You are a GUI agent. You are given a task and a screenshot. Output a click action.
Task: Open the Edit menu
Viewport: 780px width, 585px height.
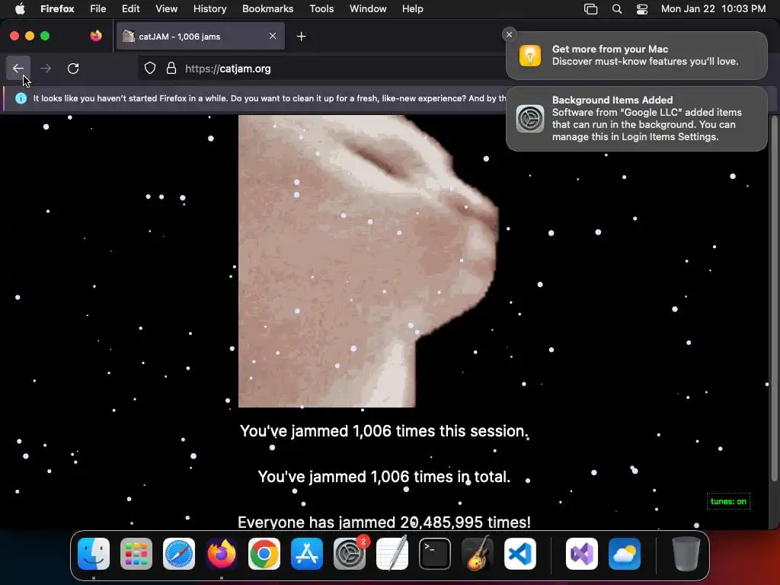pyautogui.click(x=130, y=8)
